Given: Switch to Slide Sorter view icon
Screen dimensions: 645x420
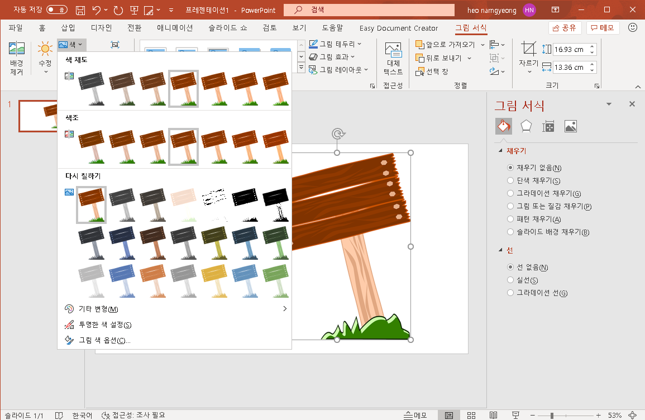Looking at the screenshot, I should click(471, 415).
